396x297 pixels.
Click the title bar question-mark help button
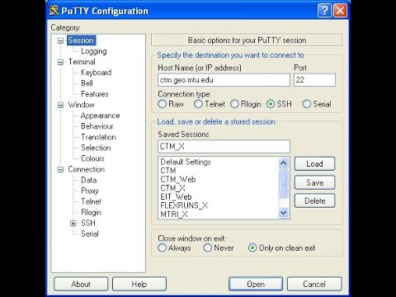coord(324,11)
